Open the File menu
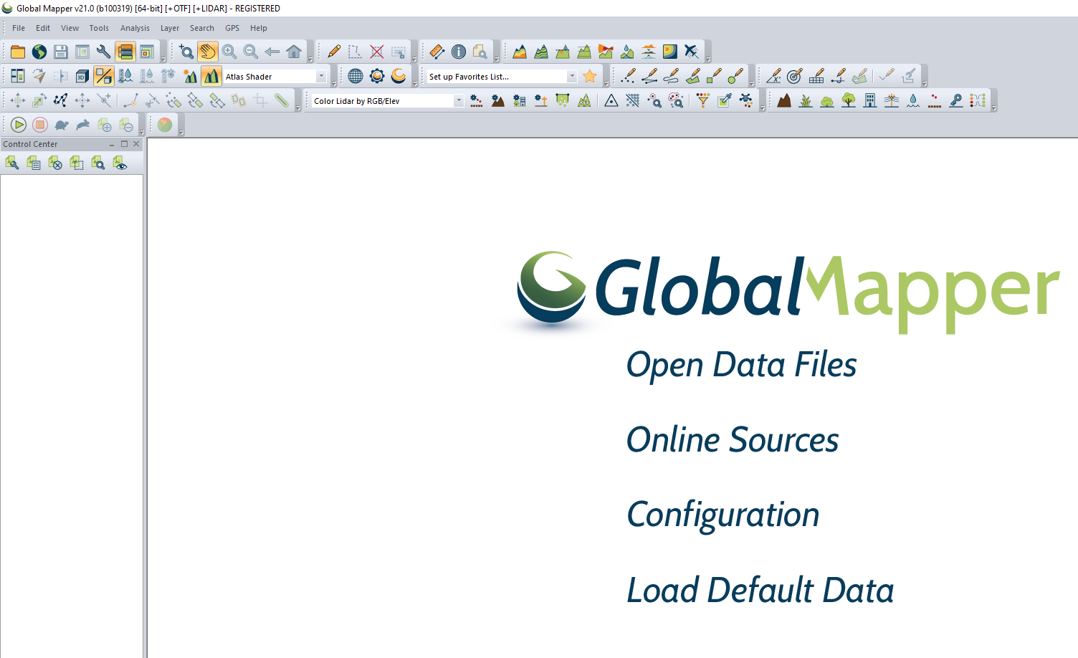The height and width of the screenshot is (658, 1078). click(x=19, y=28)
